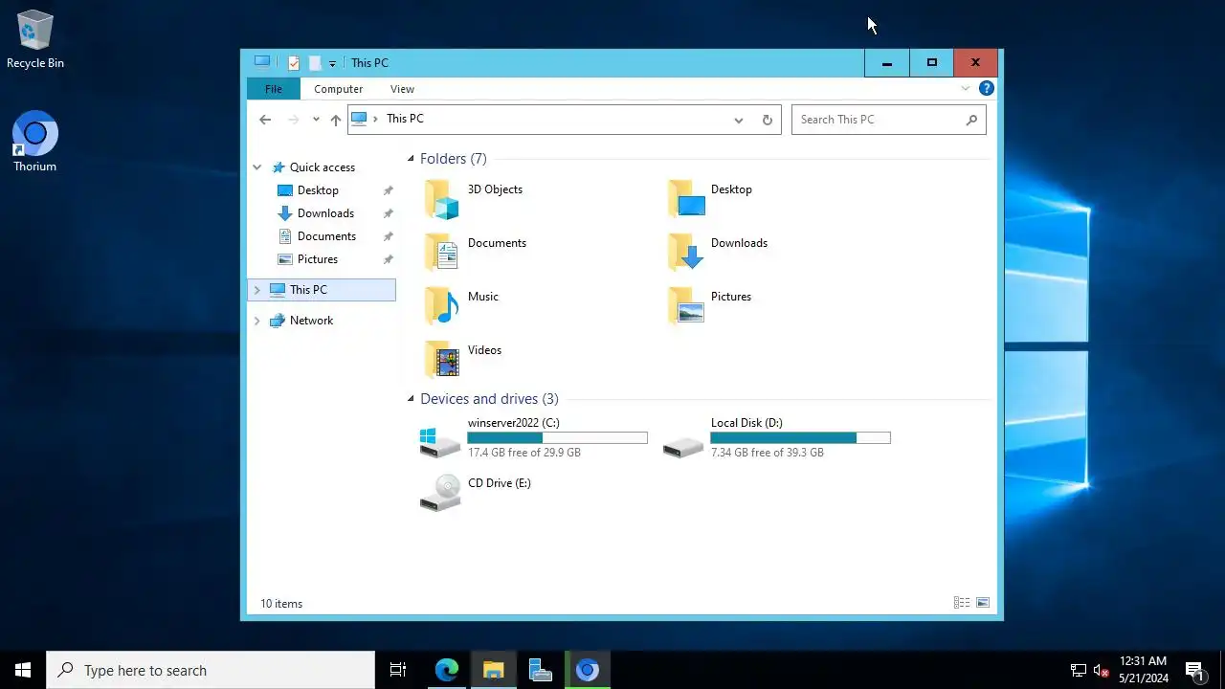
Task: Open the Windows Start menu
Action: click(23, 670)
